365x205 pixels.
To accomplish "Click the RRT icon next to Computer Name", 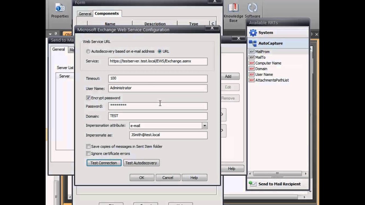I will 252,63.
